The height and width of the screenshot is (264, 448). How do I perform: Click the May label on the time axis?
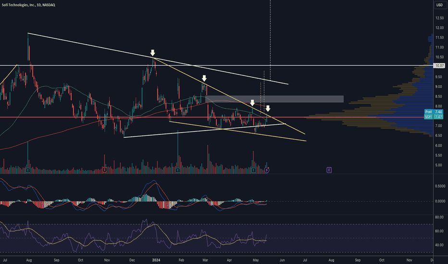coord(256,260)
